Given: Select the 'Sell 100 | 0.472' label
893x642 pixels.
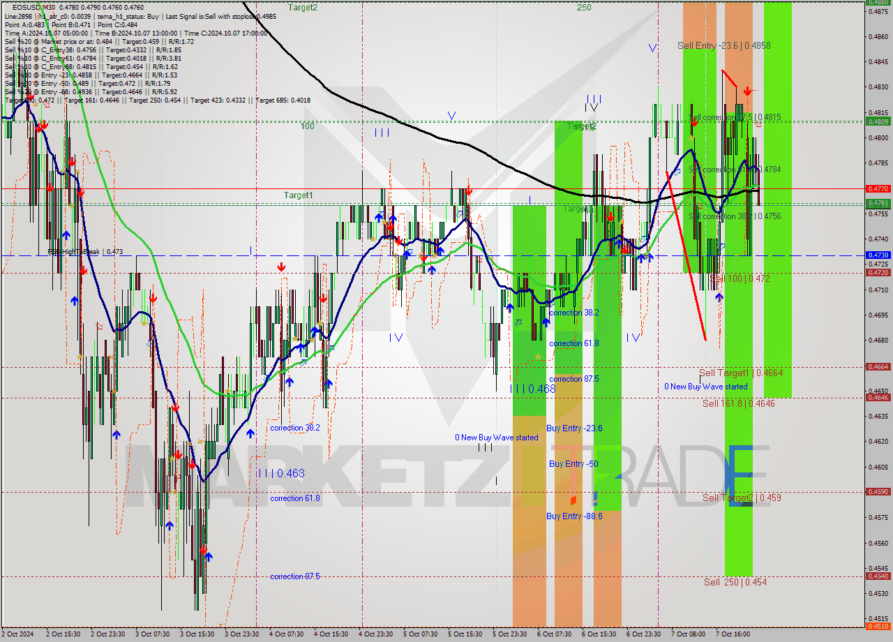Looking at the screenshot, I should [x=740, y=278].
